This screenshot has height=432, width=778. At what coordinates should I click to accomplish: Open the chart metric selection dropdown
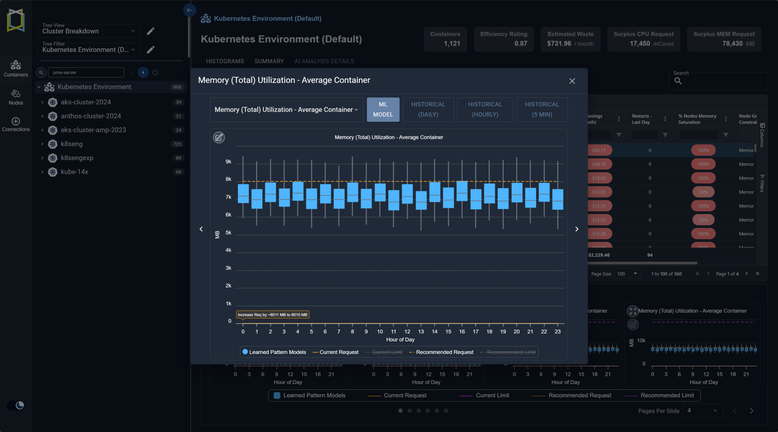[286, 110]
